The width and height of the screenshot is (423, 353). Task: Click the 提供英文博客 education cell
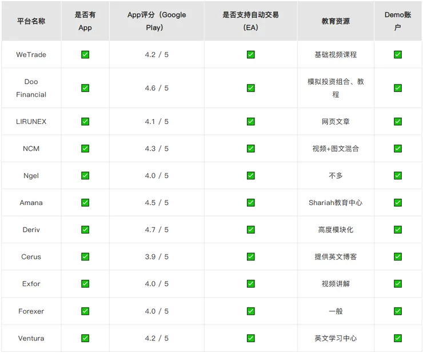click(x=336, y=256)
